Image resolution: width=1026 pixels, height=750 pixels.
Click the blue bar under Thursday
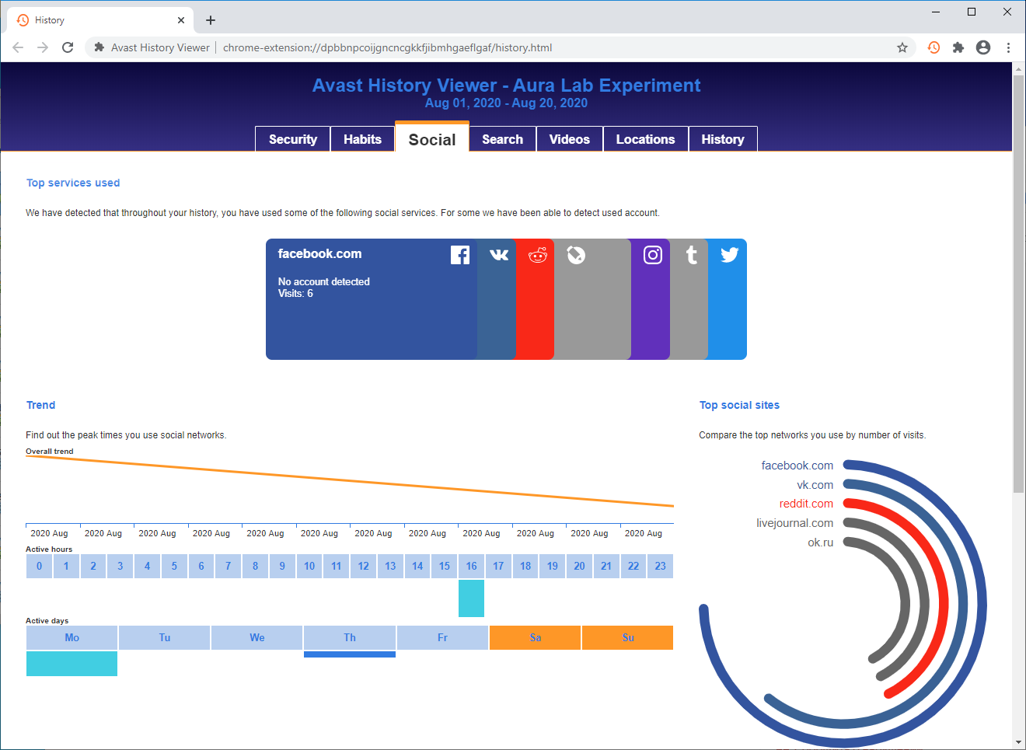(x=350, y=654)
